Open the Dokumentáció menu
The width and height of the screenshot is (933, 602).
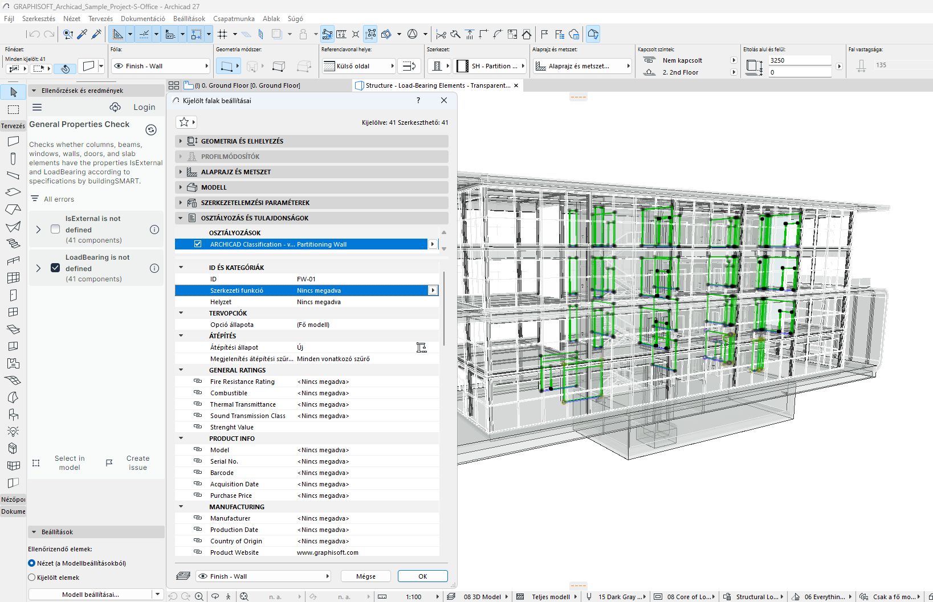click(142, 19)
